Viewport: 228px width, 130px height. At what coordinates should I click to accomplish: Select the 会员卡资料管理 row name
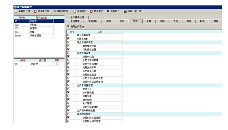(91, 60)
